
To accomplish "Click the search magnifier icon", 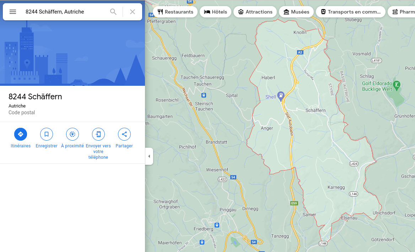I will click(x=113, y=12).
